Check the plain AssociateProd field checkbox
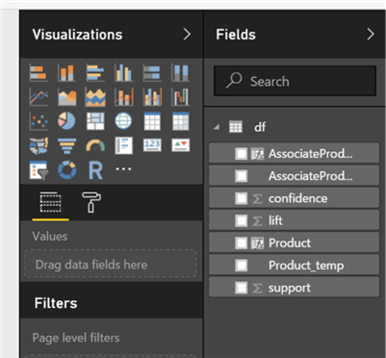The image size is (386, 358). click(x=241, y=176)
